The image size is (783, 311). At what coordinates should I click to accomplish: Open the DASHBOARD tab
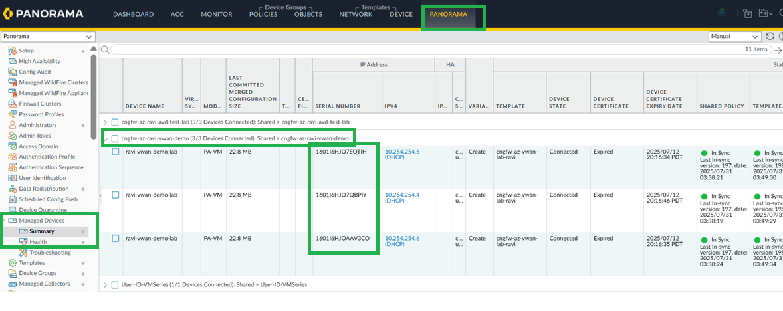133,14
